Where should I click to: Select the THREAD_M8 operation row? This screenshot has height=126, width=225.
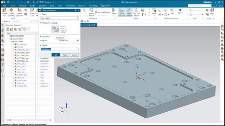tap(22, 75)
